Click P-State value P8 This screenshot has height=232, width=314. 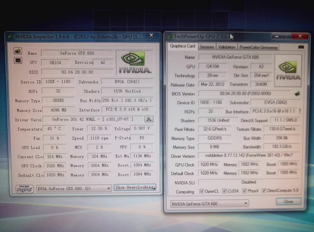click(x=142, y=138)
